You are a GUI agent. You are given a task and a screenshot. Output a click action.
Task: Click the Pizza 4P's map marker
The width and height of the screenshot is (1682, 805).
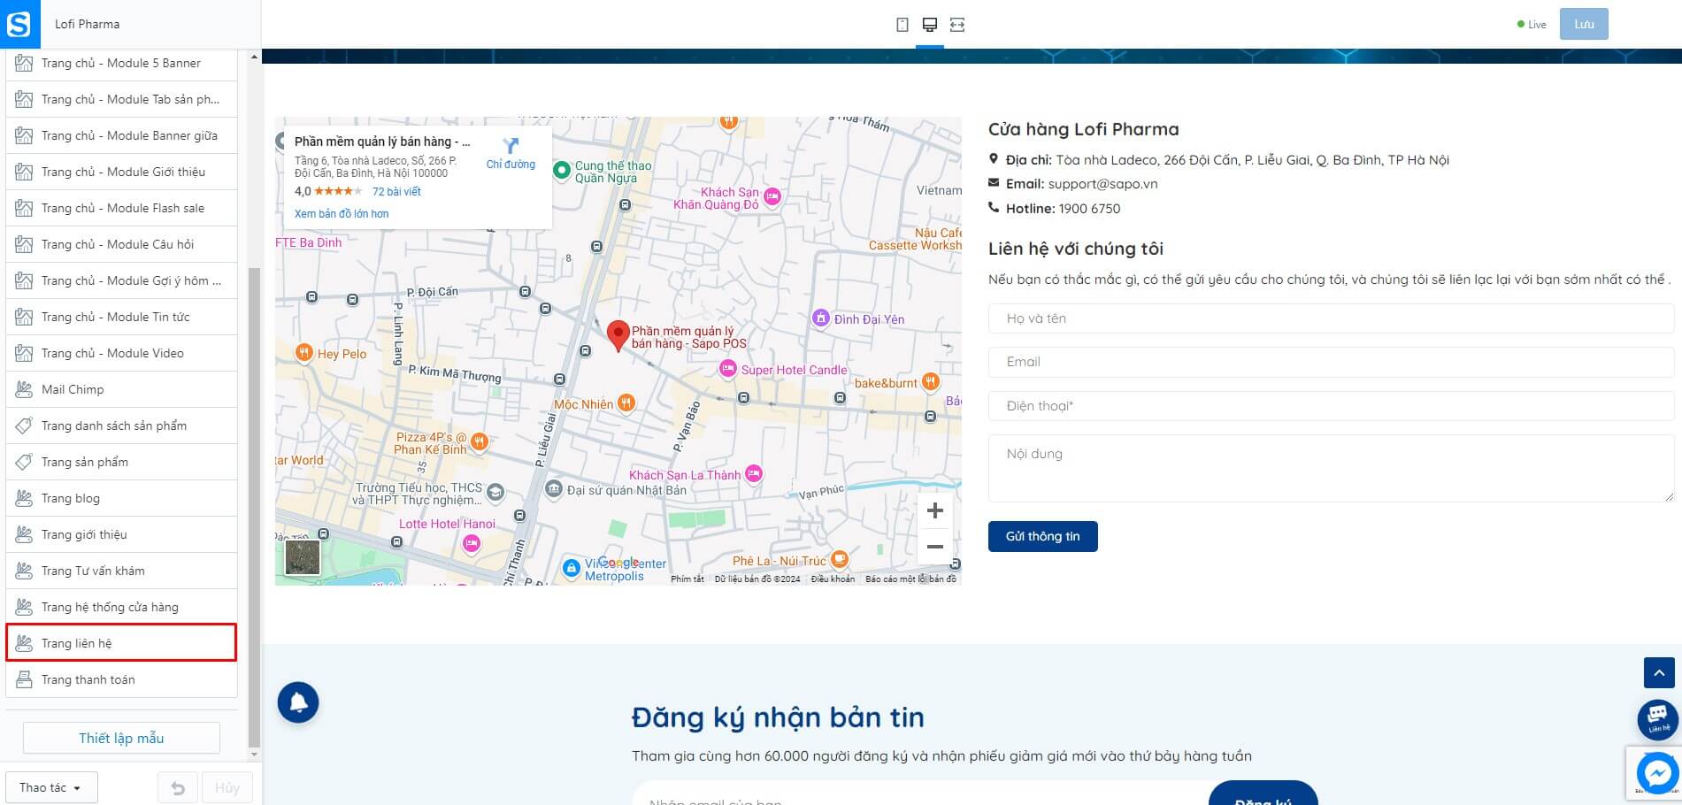coord(480,441)
